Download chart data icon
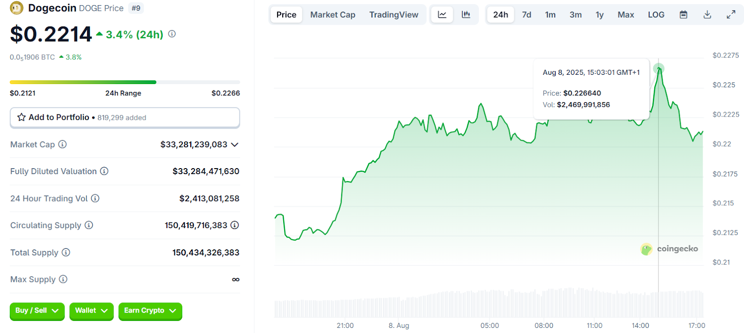744x333 pixels. pos(707,15)
